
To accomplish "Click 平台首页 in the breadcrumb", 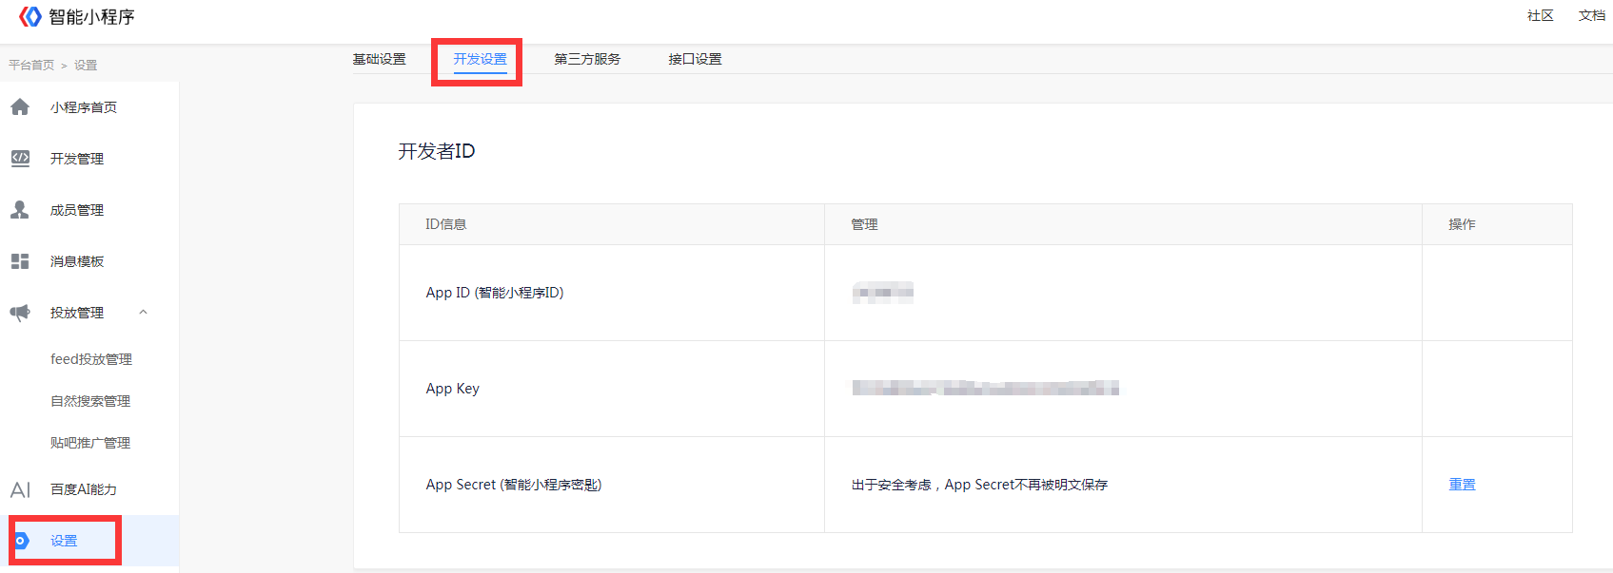I will click(31, 66).
